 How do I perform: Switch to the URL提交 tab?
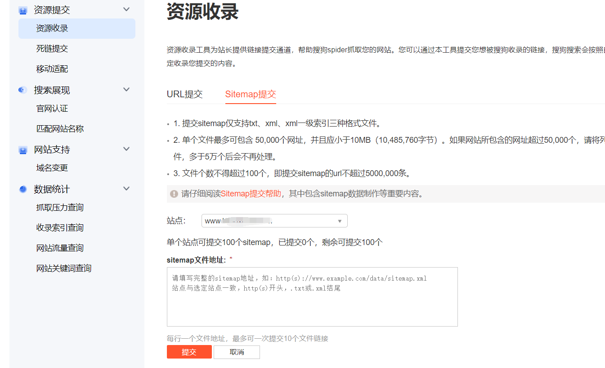pyautogui.click(x=185, y=94)
